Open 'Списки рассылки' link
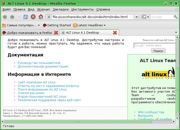 [31, 93]
